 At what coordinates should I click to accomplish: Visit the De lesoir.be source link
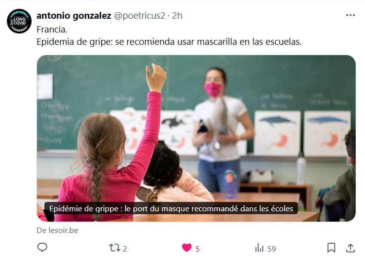tap(58, 230)
